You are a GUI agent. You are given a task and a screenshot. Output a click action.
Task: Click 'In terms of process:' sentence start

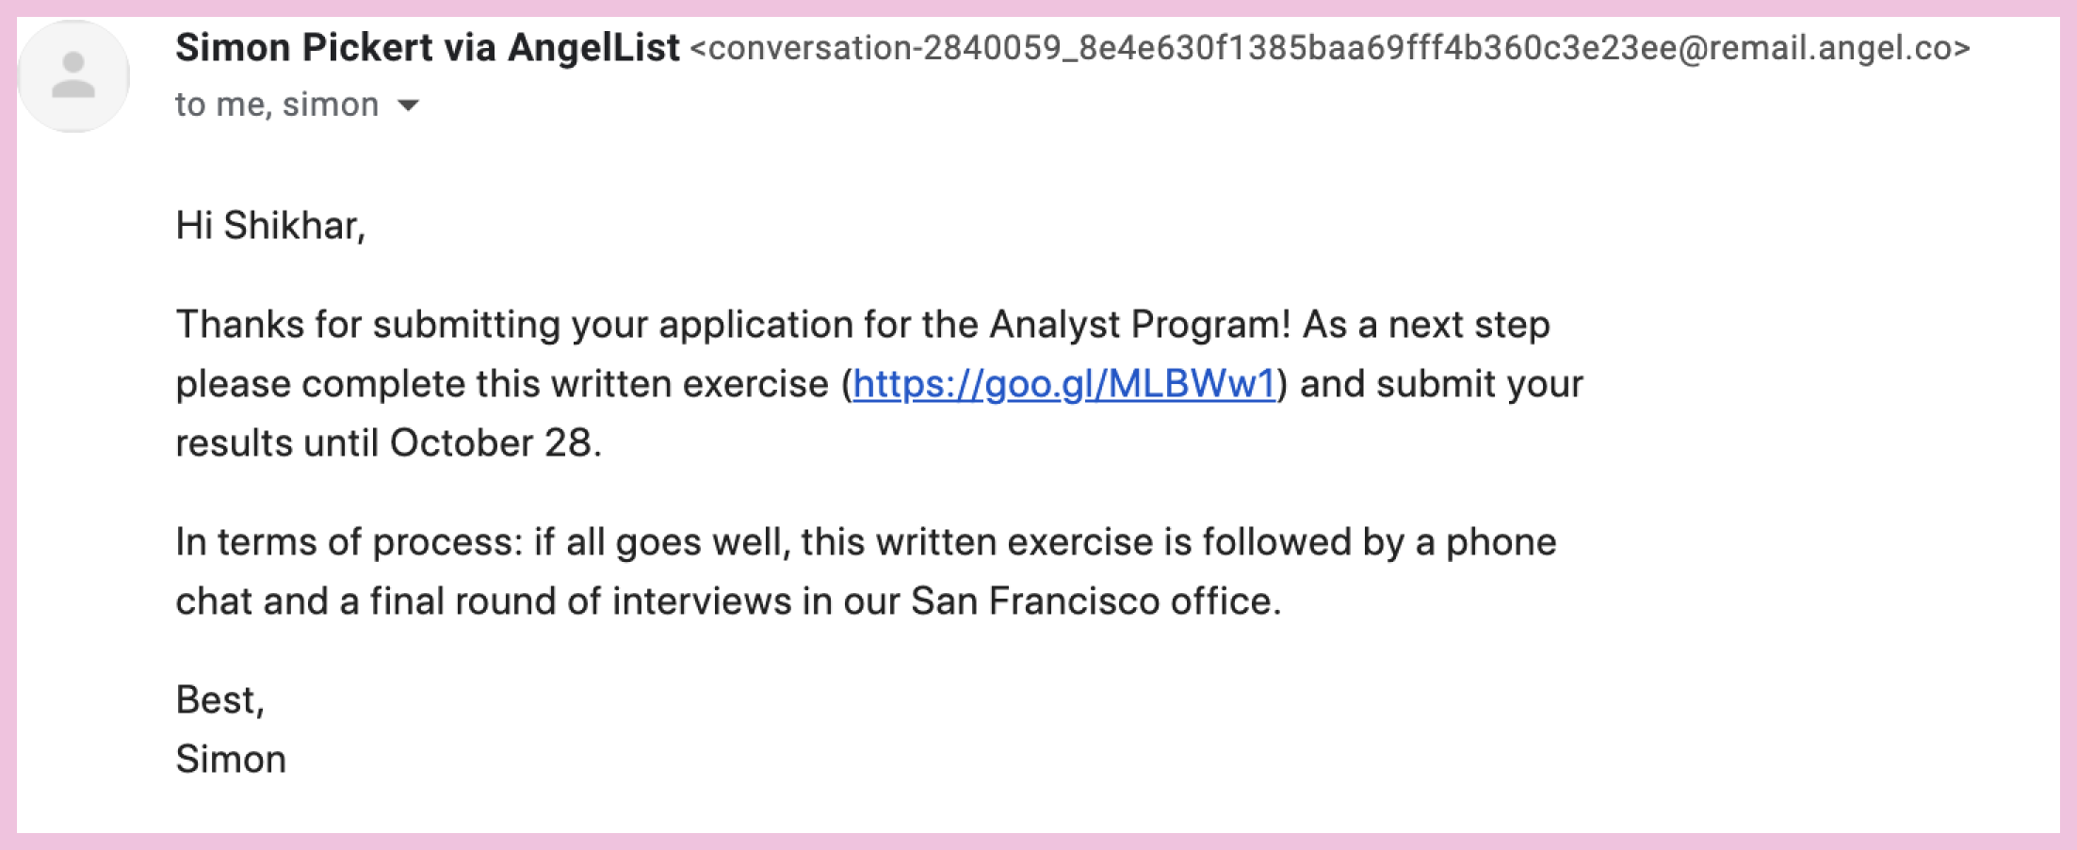point(349,542)
